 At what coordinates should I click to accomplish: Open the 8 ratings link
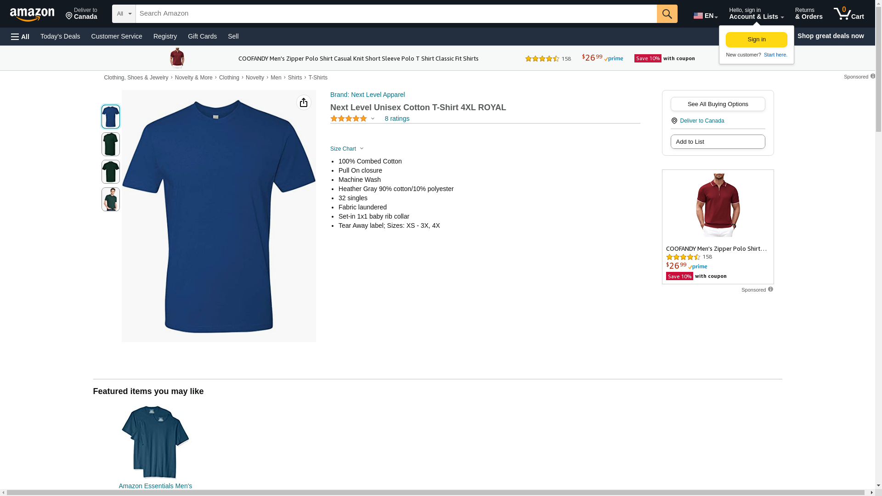(397, 118)
